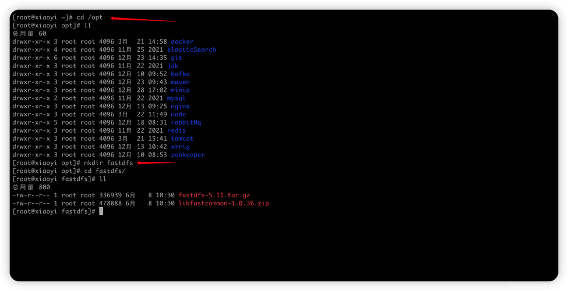568x291 pixels.
Task: Click the 'cd /opt' command text
Action: pyautogui.click(x=90, y=17)
